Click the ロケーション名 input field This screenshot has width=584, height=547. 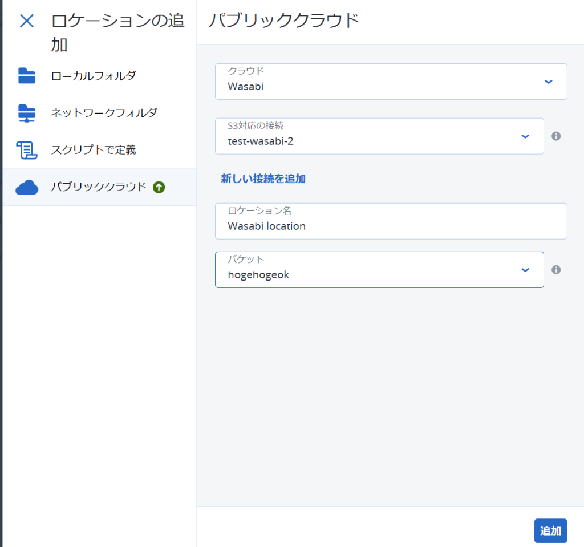(x=391, y=221)
